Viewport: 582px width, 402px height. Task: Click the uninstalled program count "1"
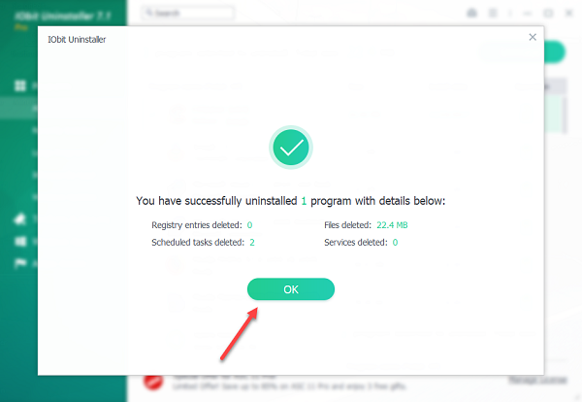click(304, 201)
